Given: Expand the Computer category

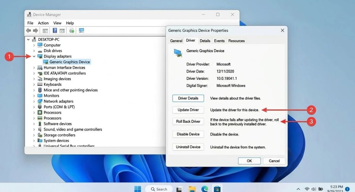Looking at the screenshot, I should (x=34, y=45).
